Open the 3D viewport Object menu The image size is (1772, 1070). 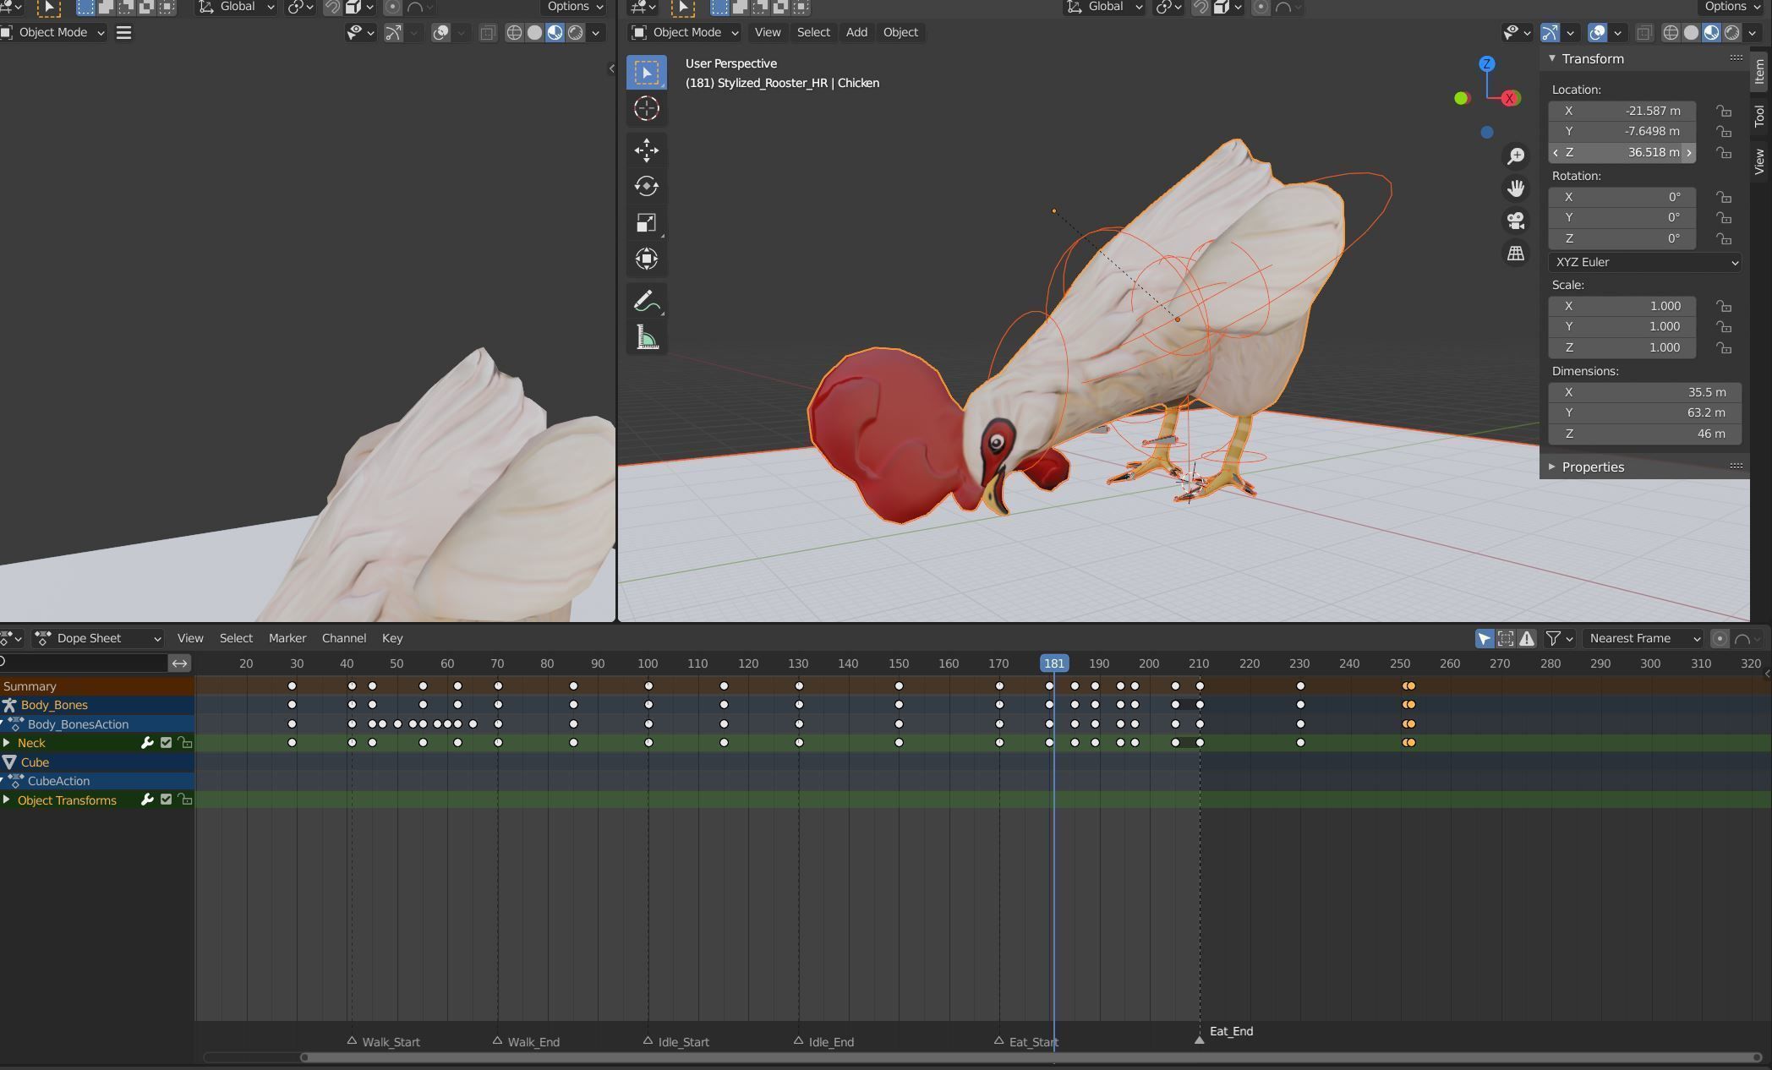click(900, 32)
